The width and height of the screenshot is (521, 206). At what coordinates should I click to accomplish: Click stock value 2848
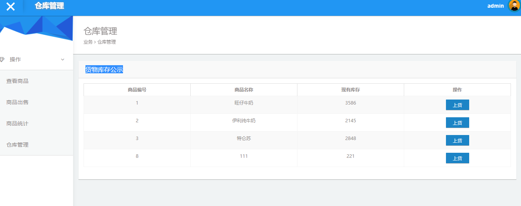click(350, 138)
